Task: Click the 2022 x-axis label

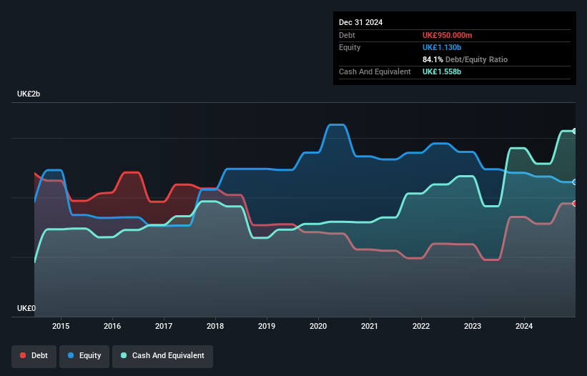Action: click(x=421, y=326)
